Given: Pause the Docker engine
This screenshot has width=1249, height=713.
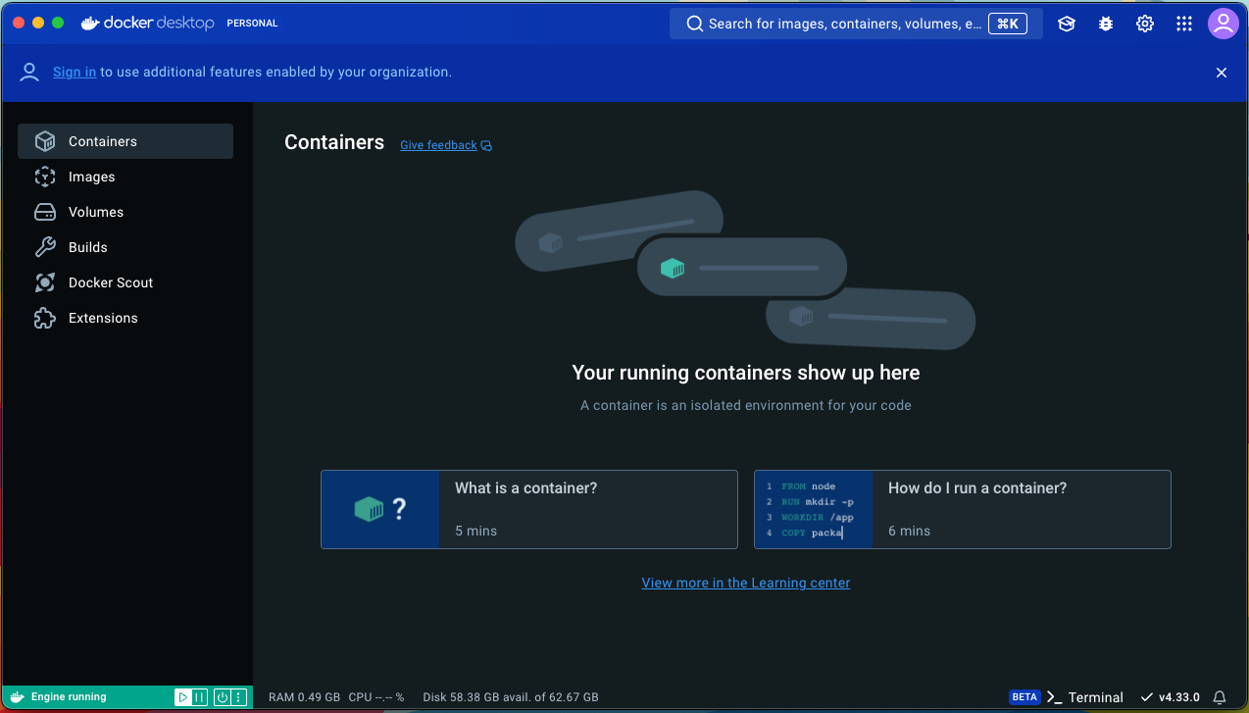Looking at the screenshot, I should click(x=200, y=697).
